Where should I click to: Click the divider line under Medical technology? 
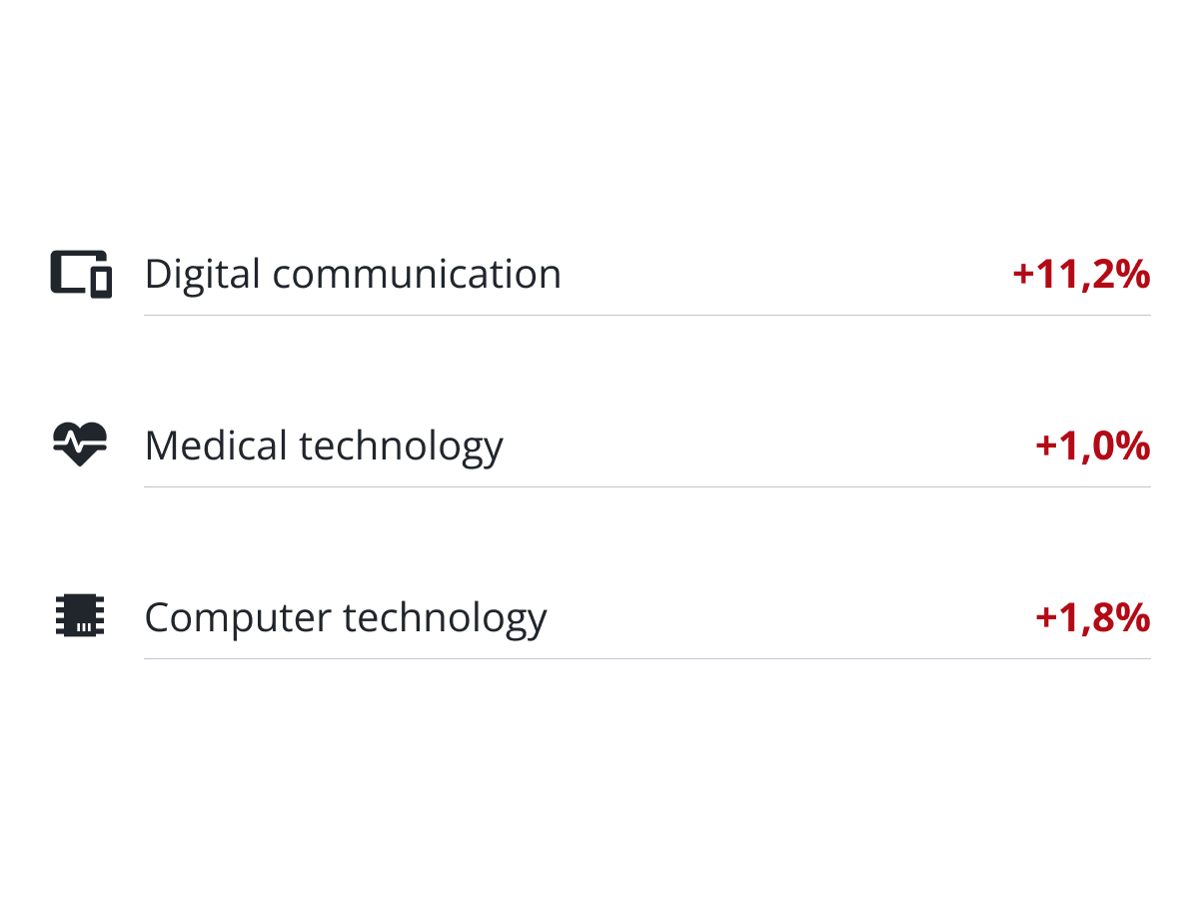[647, 486]
